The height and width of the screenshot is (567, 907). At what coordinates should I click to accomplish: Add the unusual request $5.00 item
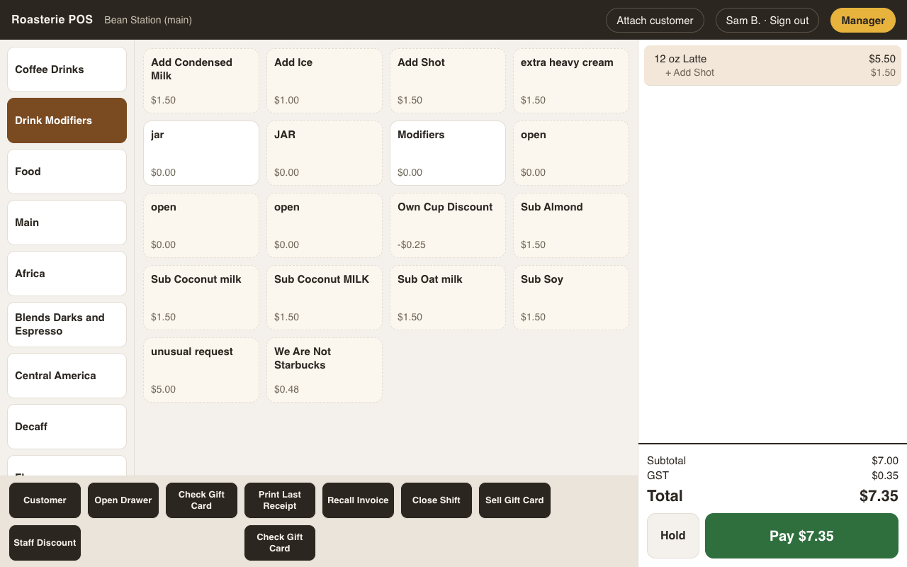point(201,370)
